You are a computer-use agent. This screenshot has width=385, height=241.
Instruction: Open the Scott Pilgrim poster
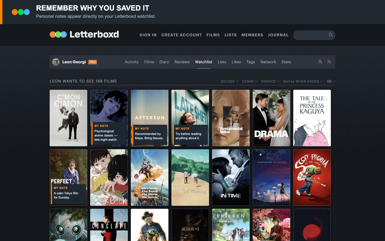312,178
